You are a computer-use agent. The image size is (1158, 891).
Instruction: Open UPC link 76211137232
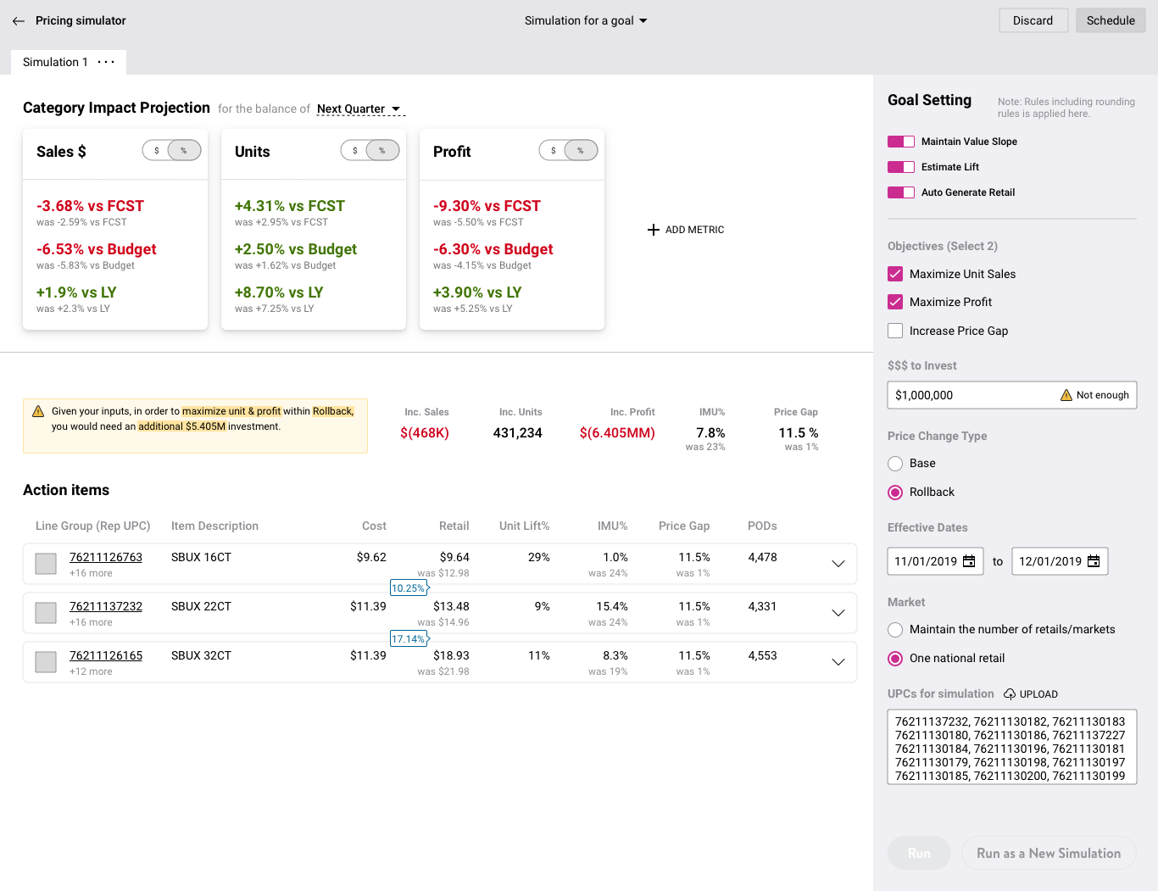pyautogui.click(x=106, y=606)
